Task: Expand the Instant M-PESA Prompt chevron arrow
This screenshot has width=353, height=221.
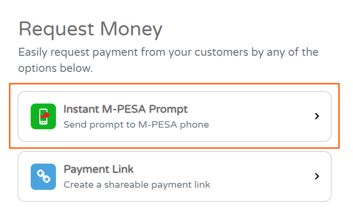Action: pyautogui.click(x=317, y=116)
